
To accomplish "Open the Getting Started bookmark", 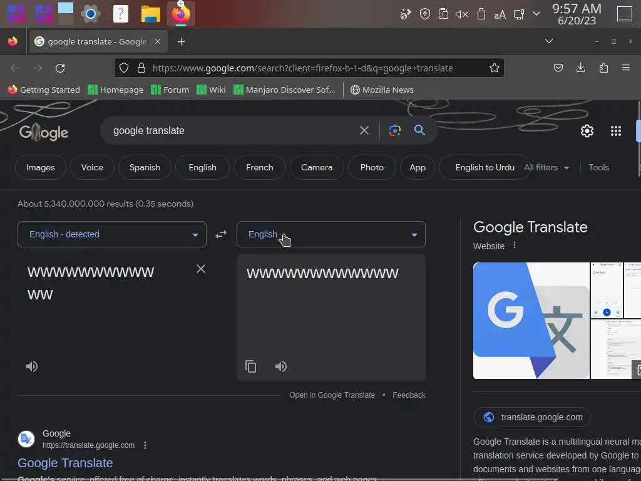I will (x=44, y=90).
